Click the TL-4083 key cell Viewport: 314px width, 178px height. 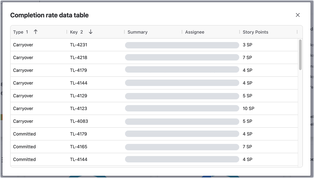[79, 121]
